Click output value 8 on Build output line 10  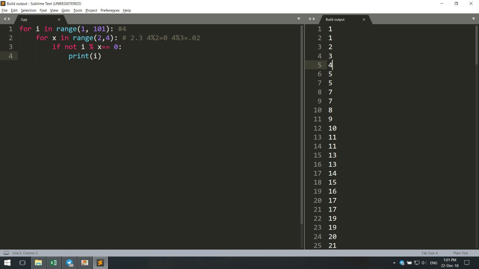point(330,110)
